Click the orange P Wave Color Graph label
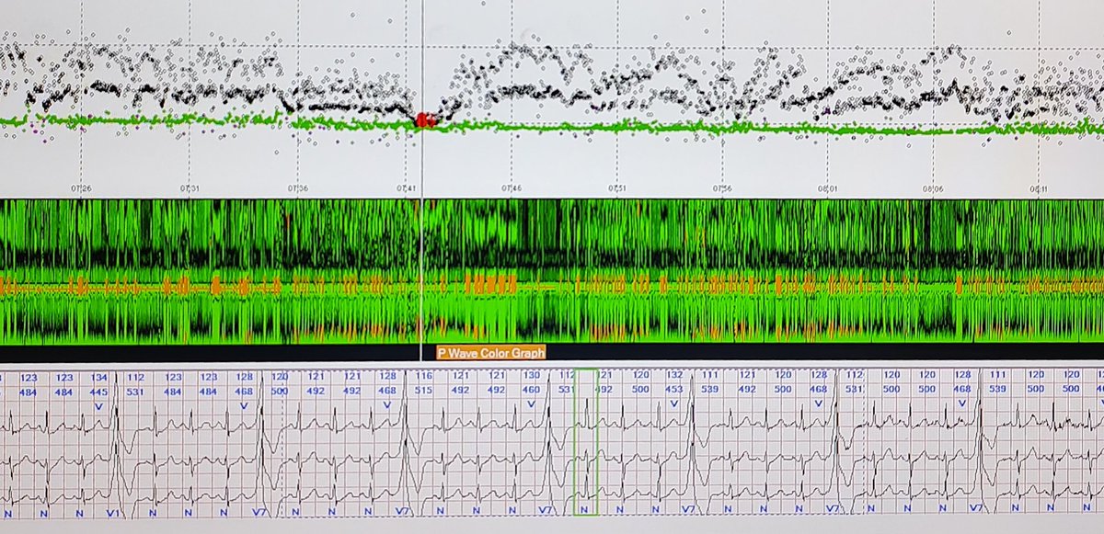This screenshot has width=1104, height=534. 494,350
